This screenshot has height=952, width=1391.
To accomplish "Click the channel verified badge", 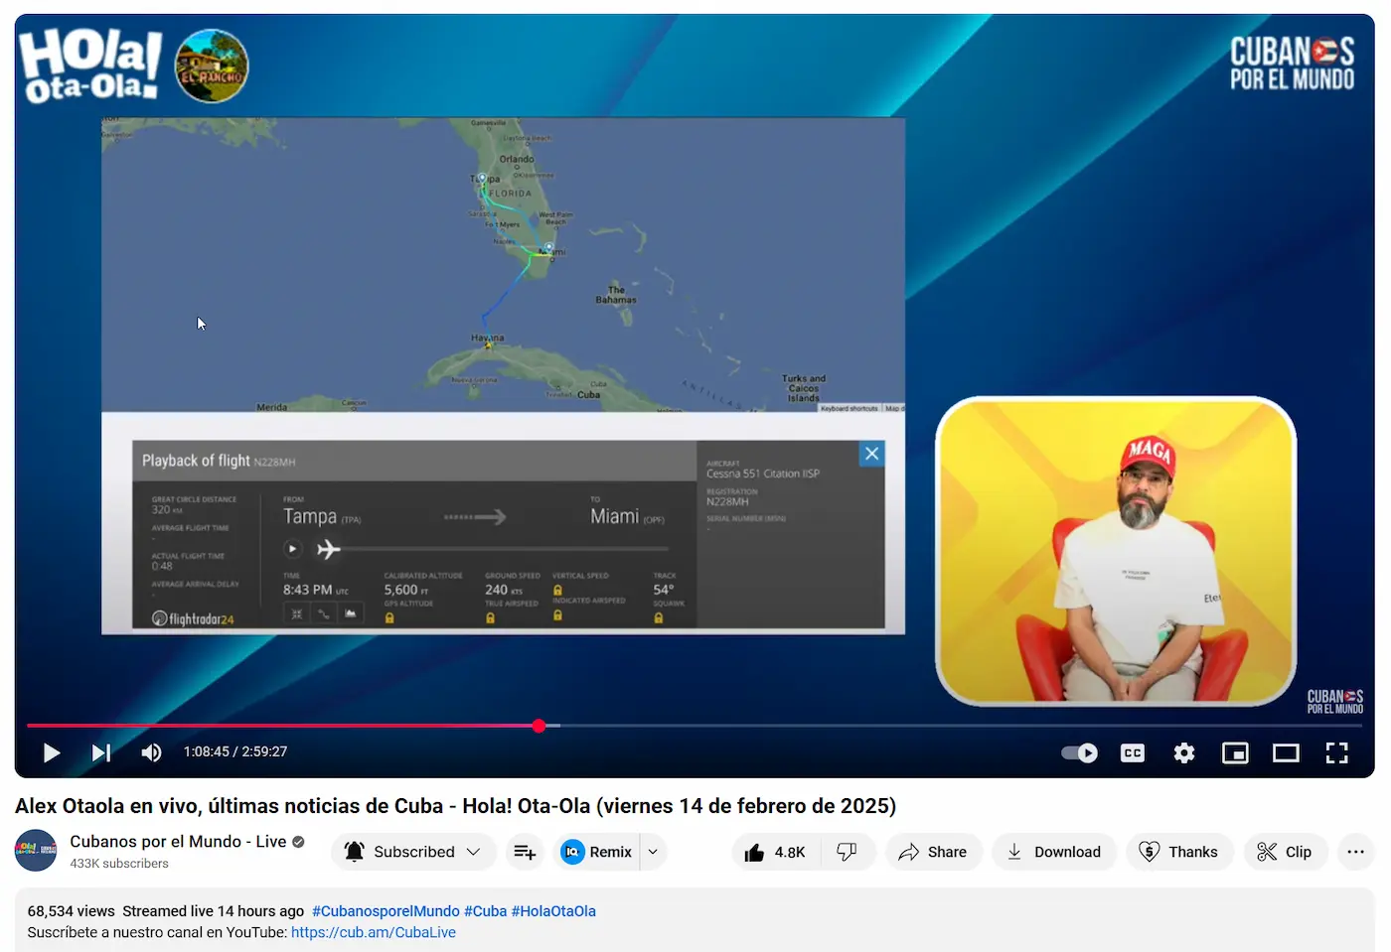I will (298, 842).
